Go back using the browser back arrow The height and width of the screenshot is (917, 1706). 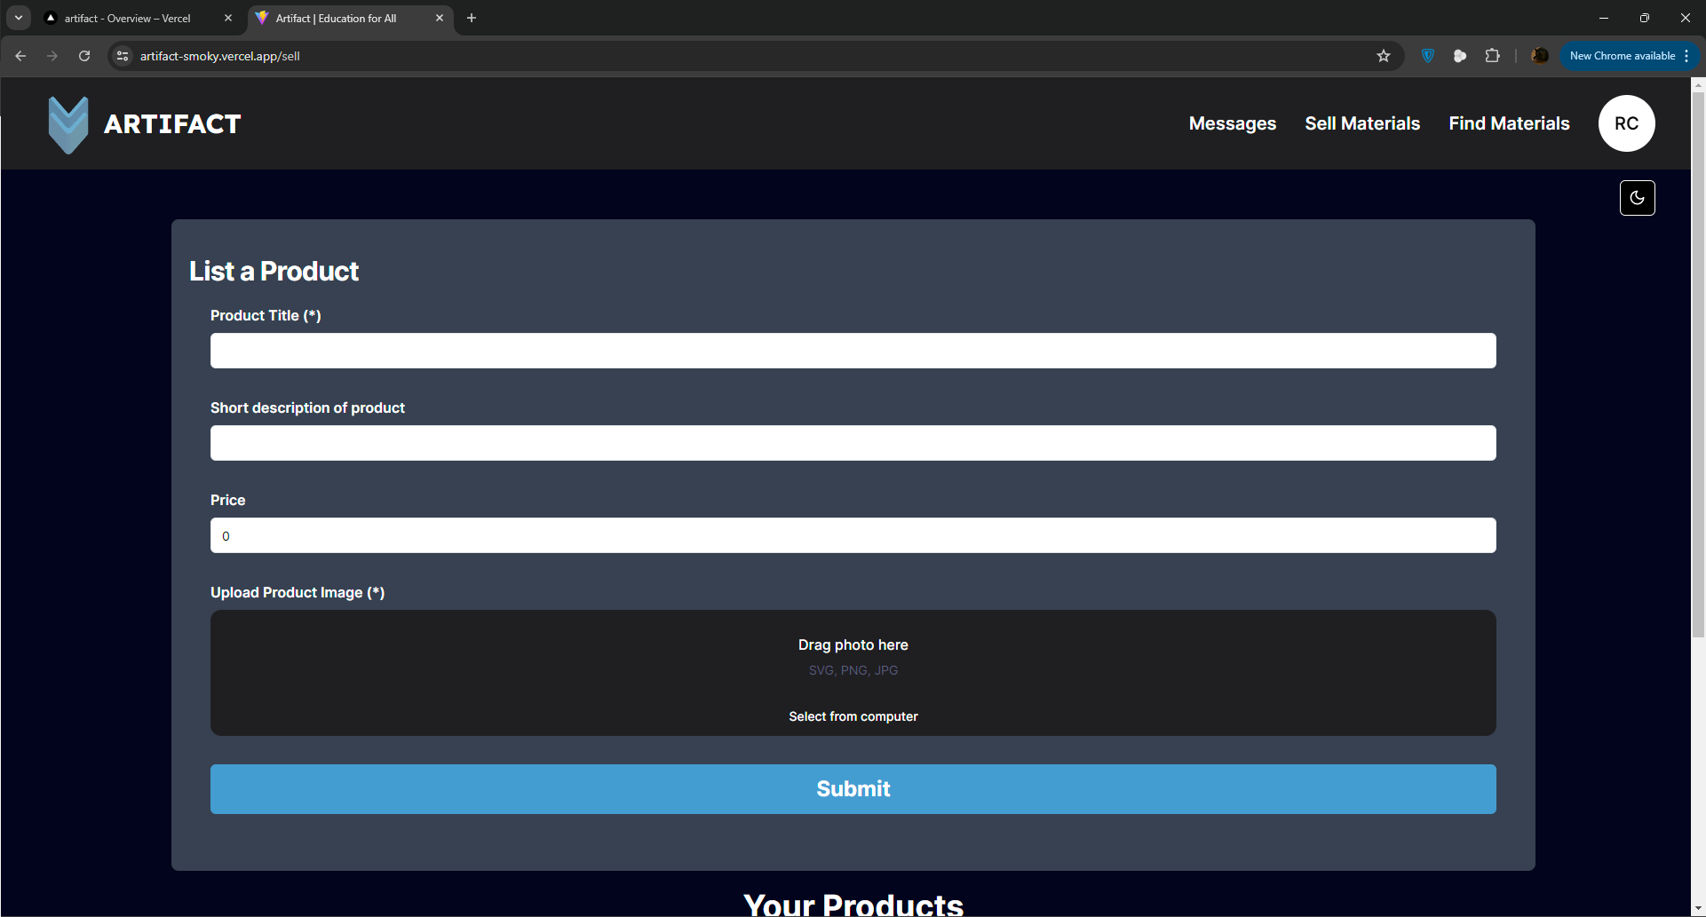pos(20,56)
